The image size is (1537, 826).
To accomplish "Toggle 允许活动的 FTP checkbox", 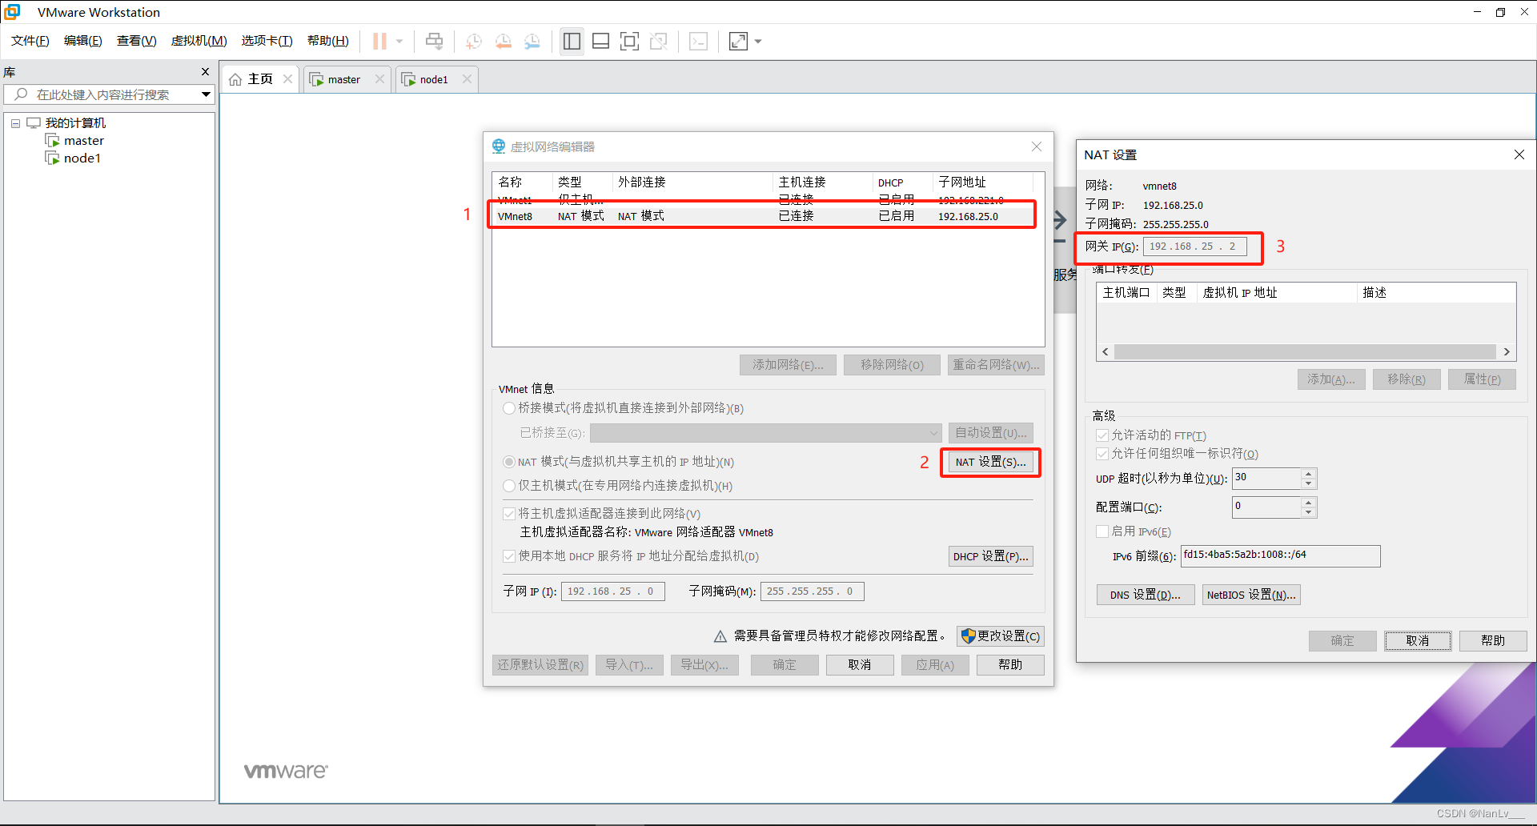I will (x=1102, y=435).
